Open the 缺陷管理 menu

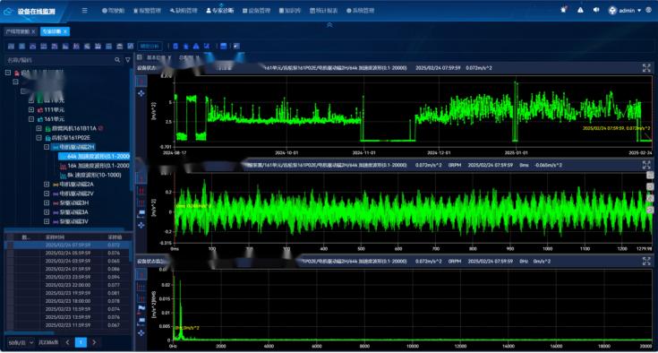click(x=184, y=11)
